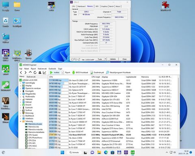Viewport: 195px width, 156px height.
Task: Open the aida64 desktop shortcut
Action: tap(6, 70)
